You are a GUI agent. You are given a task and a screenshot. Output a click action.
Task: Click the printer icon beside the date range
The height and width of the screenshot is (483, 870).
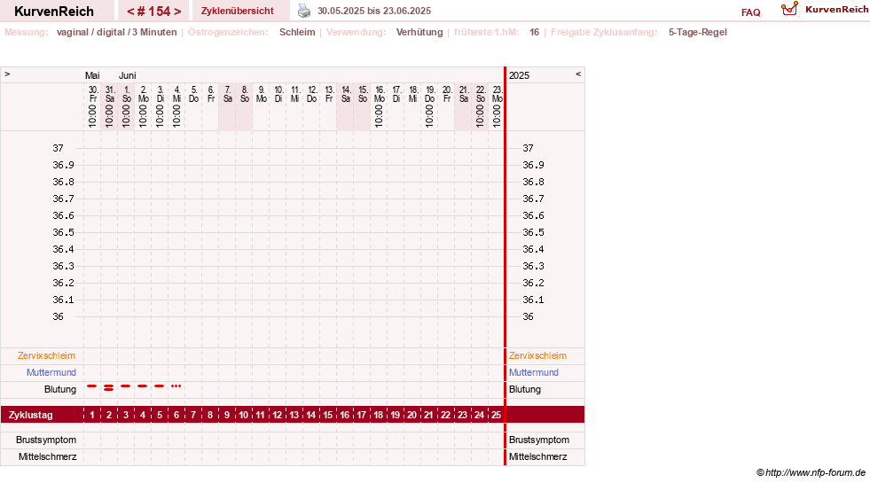(304, 11)
